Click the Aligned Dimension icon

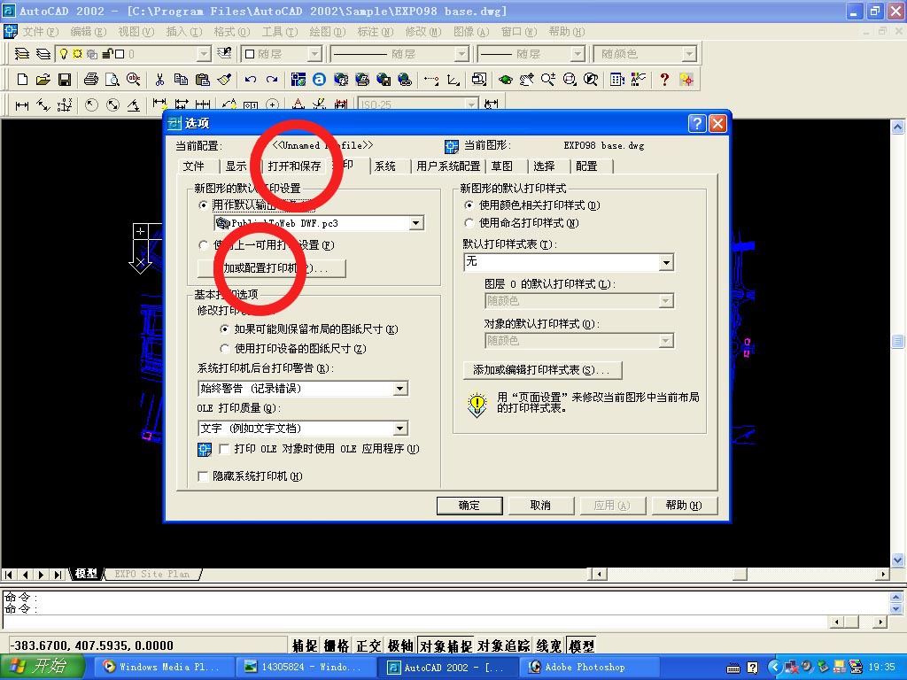click(x=43, y=105)
